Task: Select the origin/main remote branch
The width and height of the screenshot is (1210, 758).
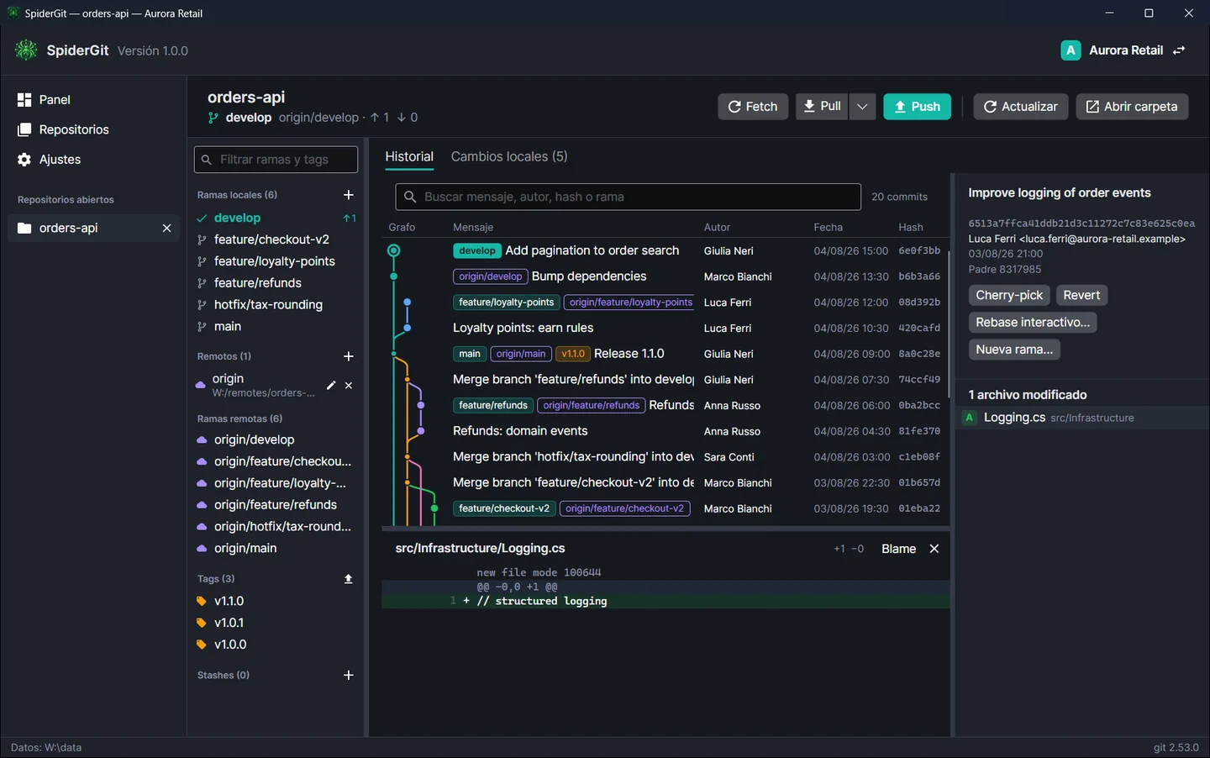Action: click(x=276, y=548)
